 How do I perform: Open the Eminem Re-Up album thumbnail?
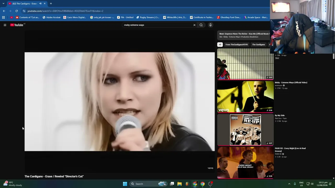point(245,130)
